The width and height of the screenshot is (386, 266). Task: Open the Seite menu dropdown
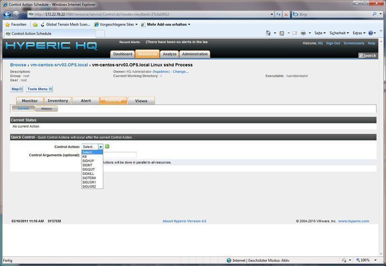coord(320,33)
